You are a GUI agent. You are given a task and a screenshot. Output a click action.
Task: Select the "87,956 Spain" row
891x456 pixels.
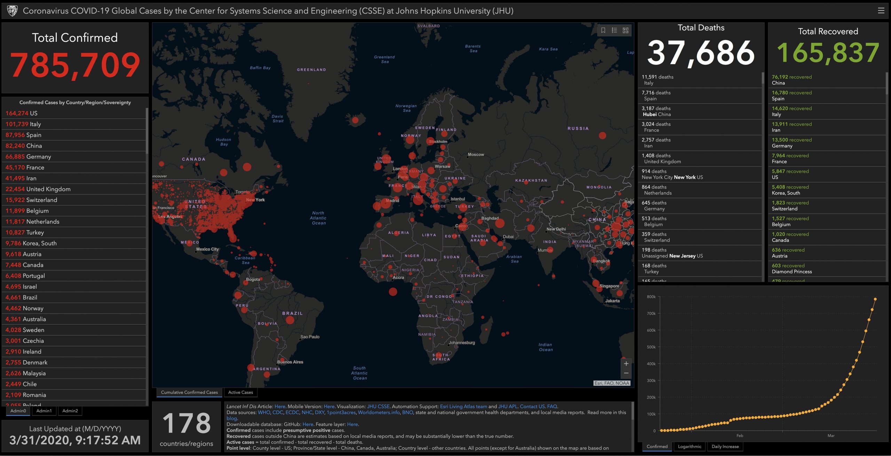tap(74, 135)
